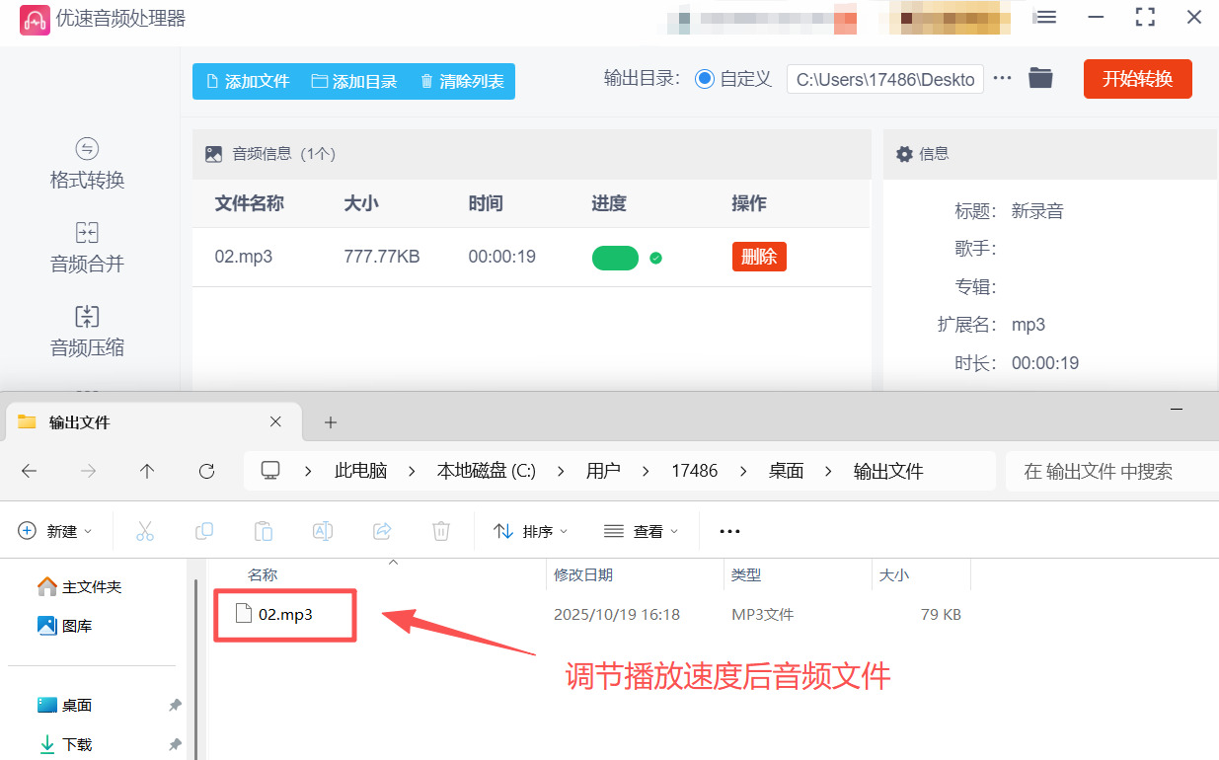Click the output path field C:\Users\17486\Deskto
The height and width of the screenshot is (760, 1219).
pos(885,79)
